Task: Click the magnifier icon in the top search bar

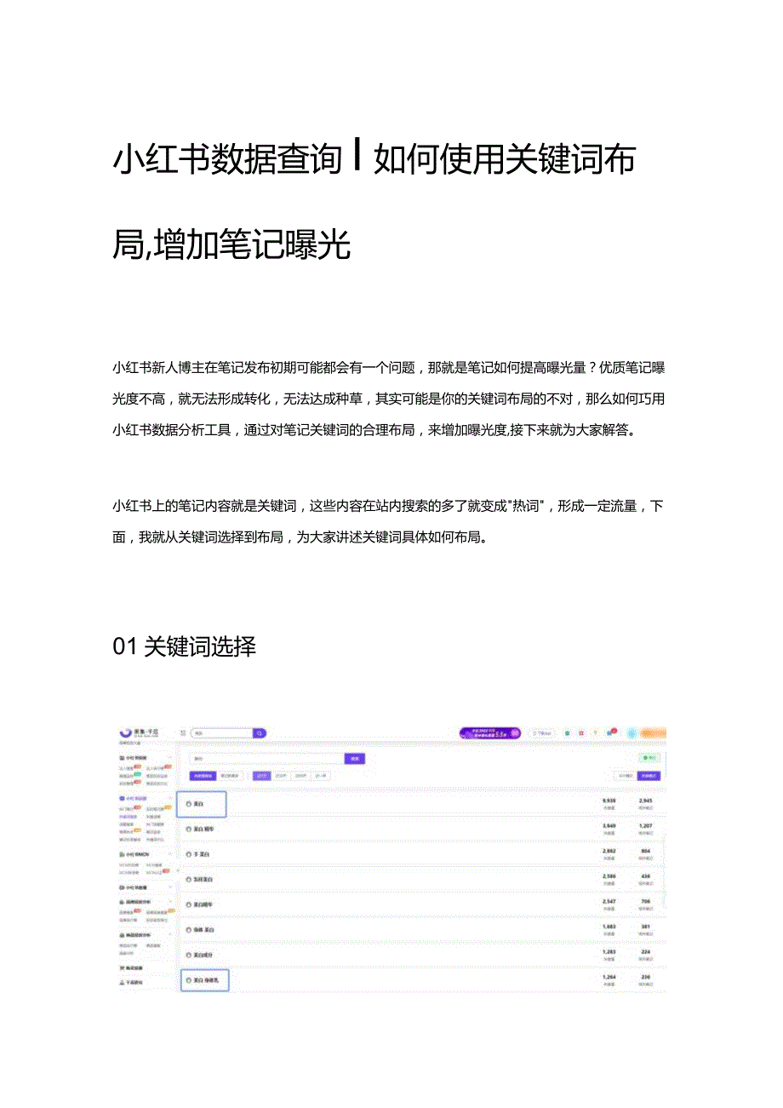Action: click(259, 732)
